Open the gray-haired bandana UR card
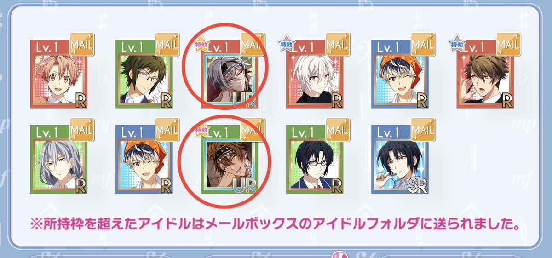 (x=229, y=74)
